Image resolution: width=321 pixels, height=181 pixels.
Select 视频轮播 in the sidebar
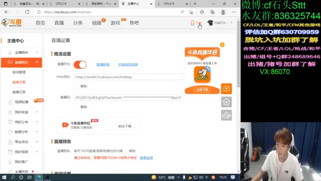pyautogui.click(x=22, y=102)
